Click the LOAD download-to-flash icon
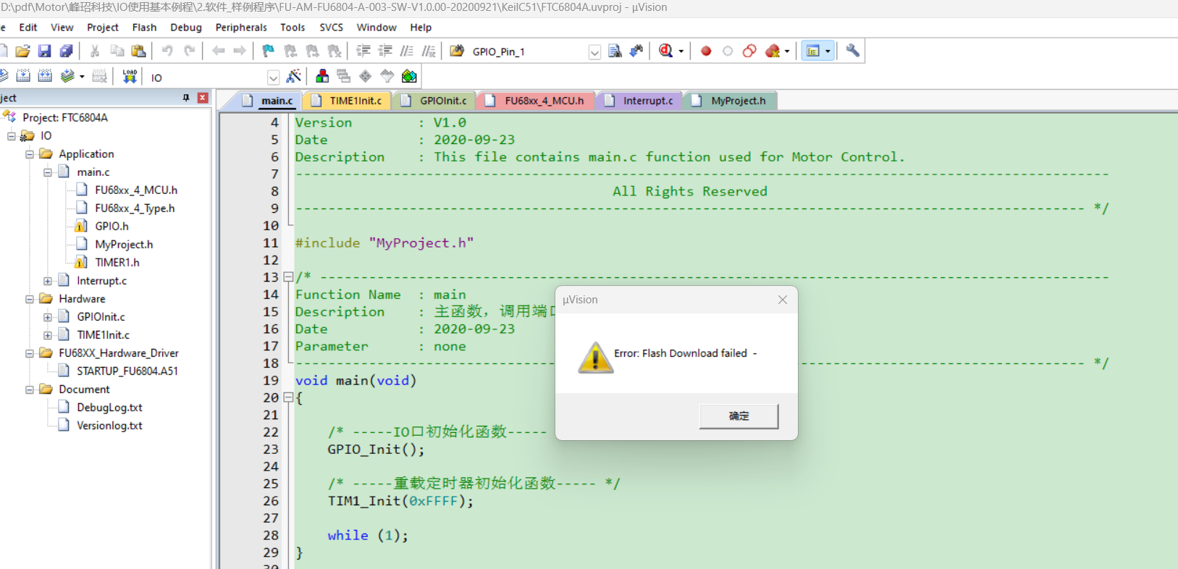Screen dimensions: 1178x569 click(130, 76)
